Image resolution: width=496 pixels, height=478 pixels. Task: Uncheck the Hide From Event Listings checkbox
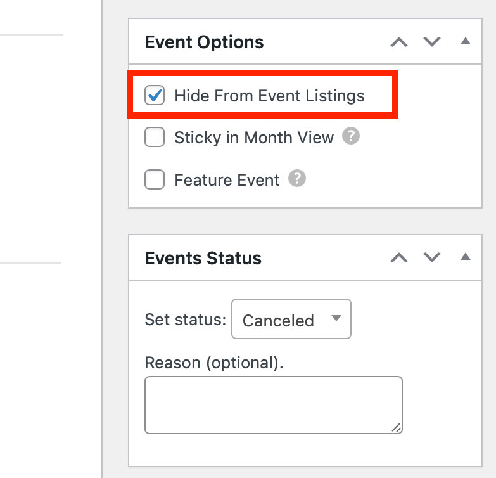point(155,96)
